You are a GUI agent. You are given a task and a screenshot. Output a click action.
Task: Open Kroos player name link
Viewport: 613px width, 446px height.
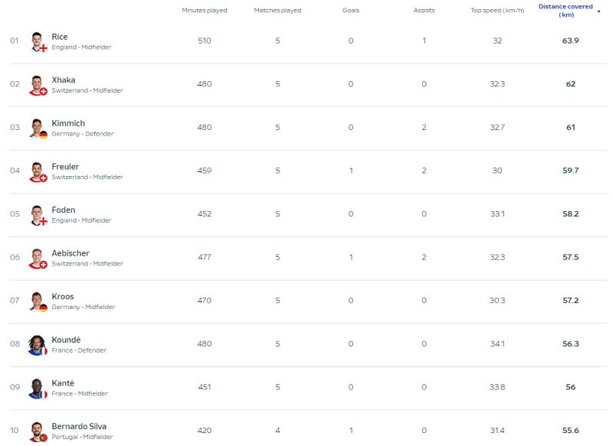[63, 297]
